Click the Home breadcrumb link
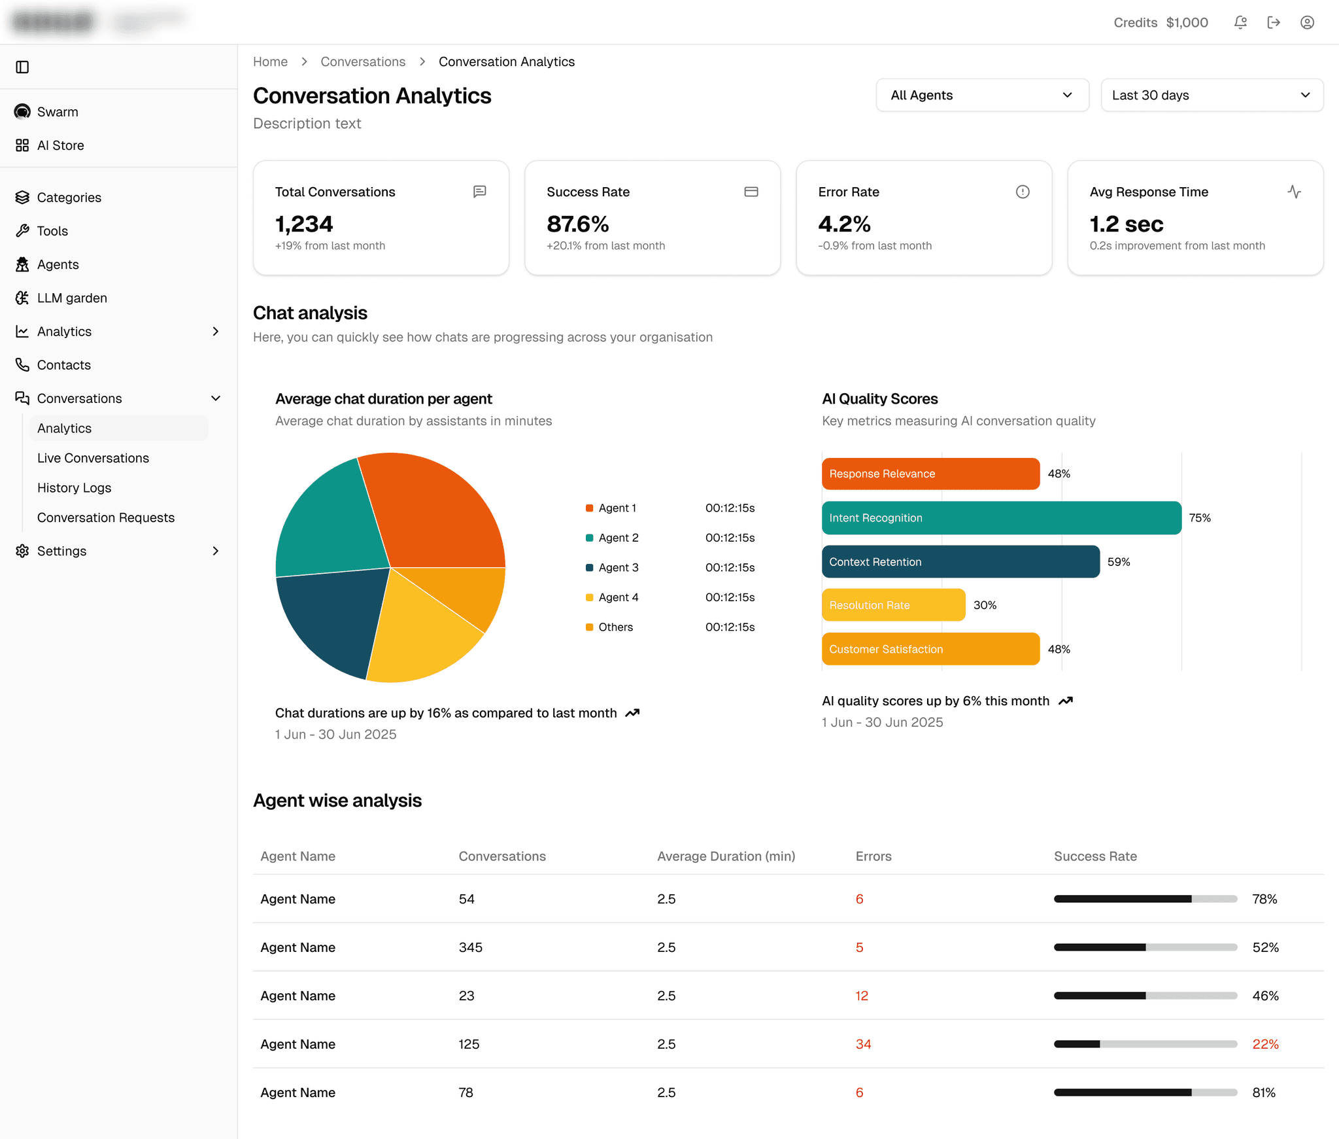The image size is (1339, 1139). tap(270, 61)
